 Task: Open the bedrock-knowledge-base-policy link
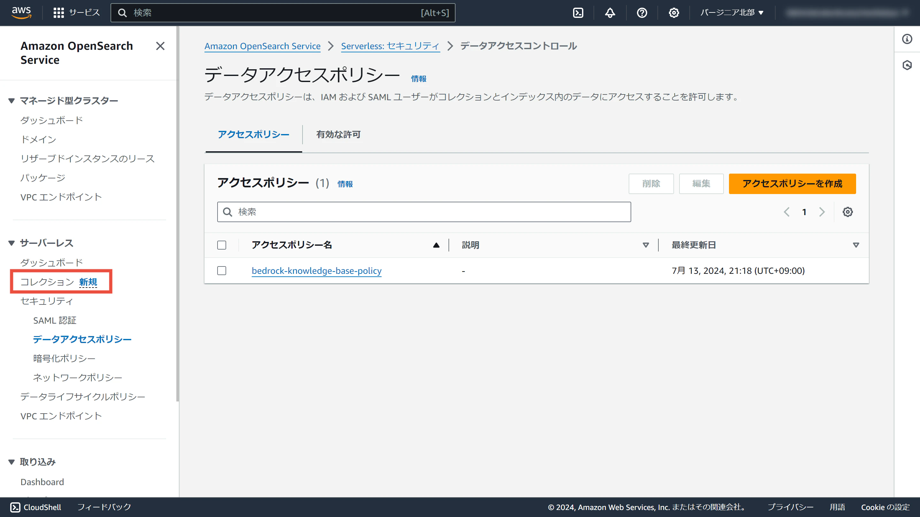317,271
